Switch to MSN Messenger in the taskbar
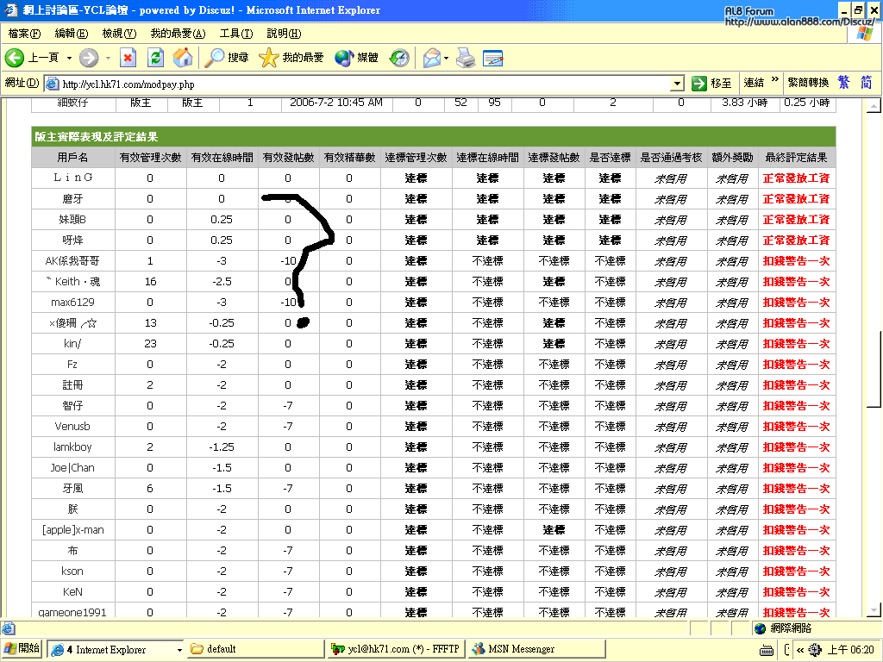 click(x=536, y=649)
